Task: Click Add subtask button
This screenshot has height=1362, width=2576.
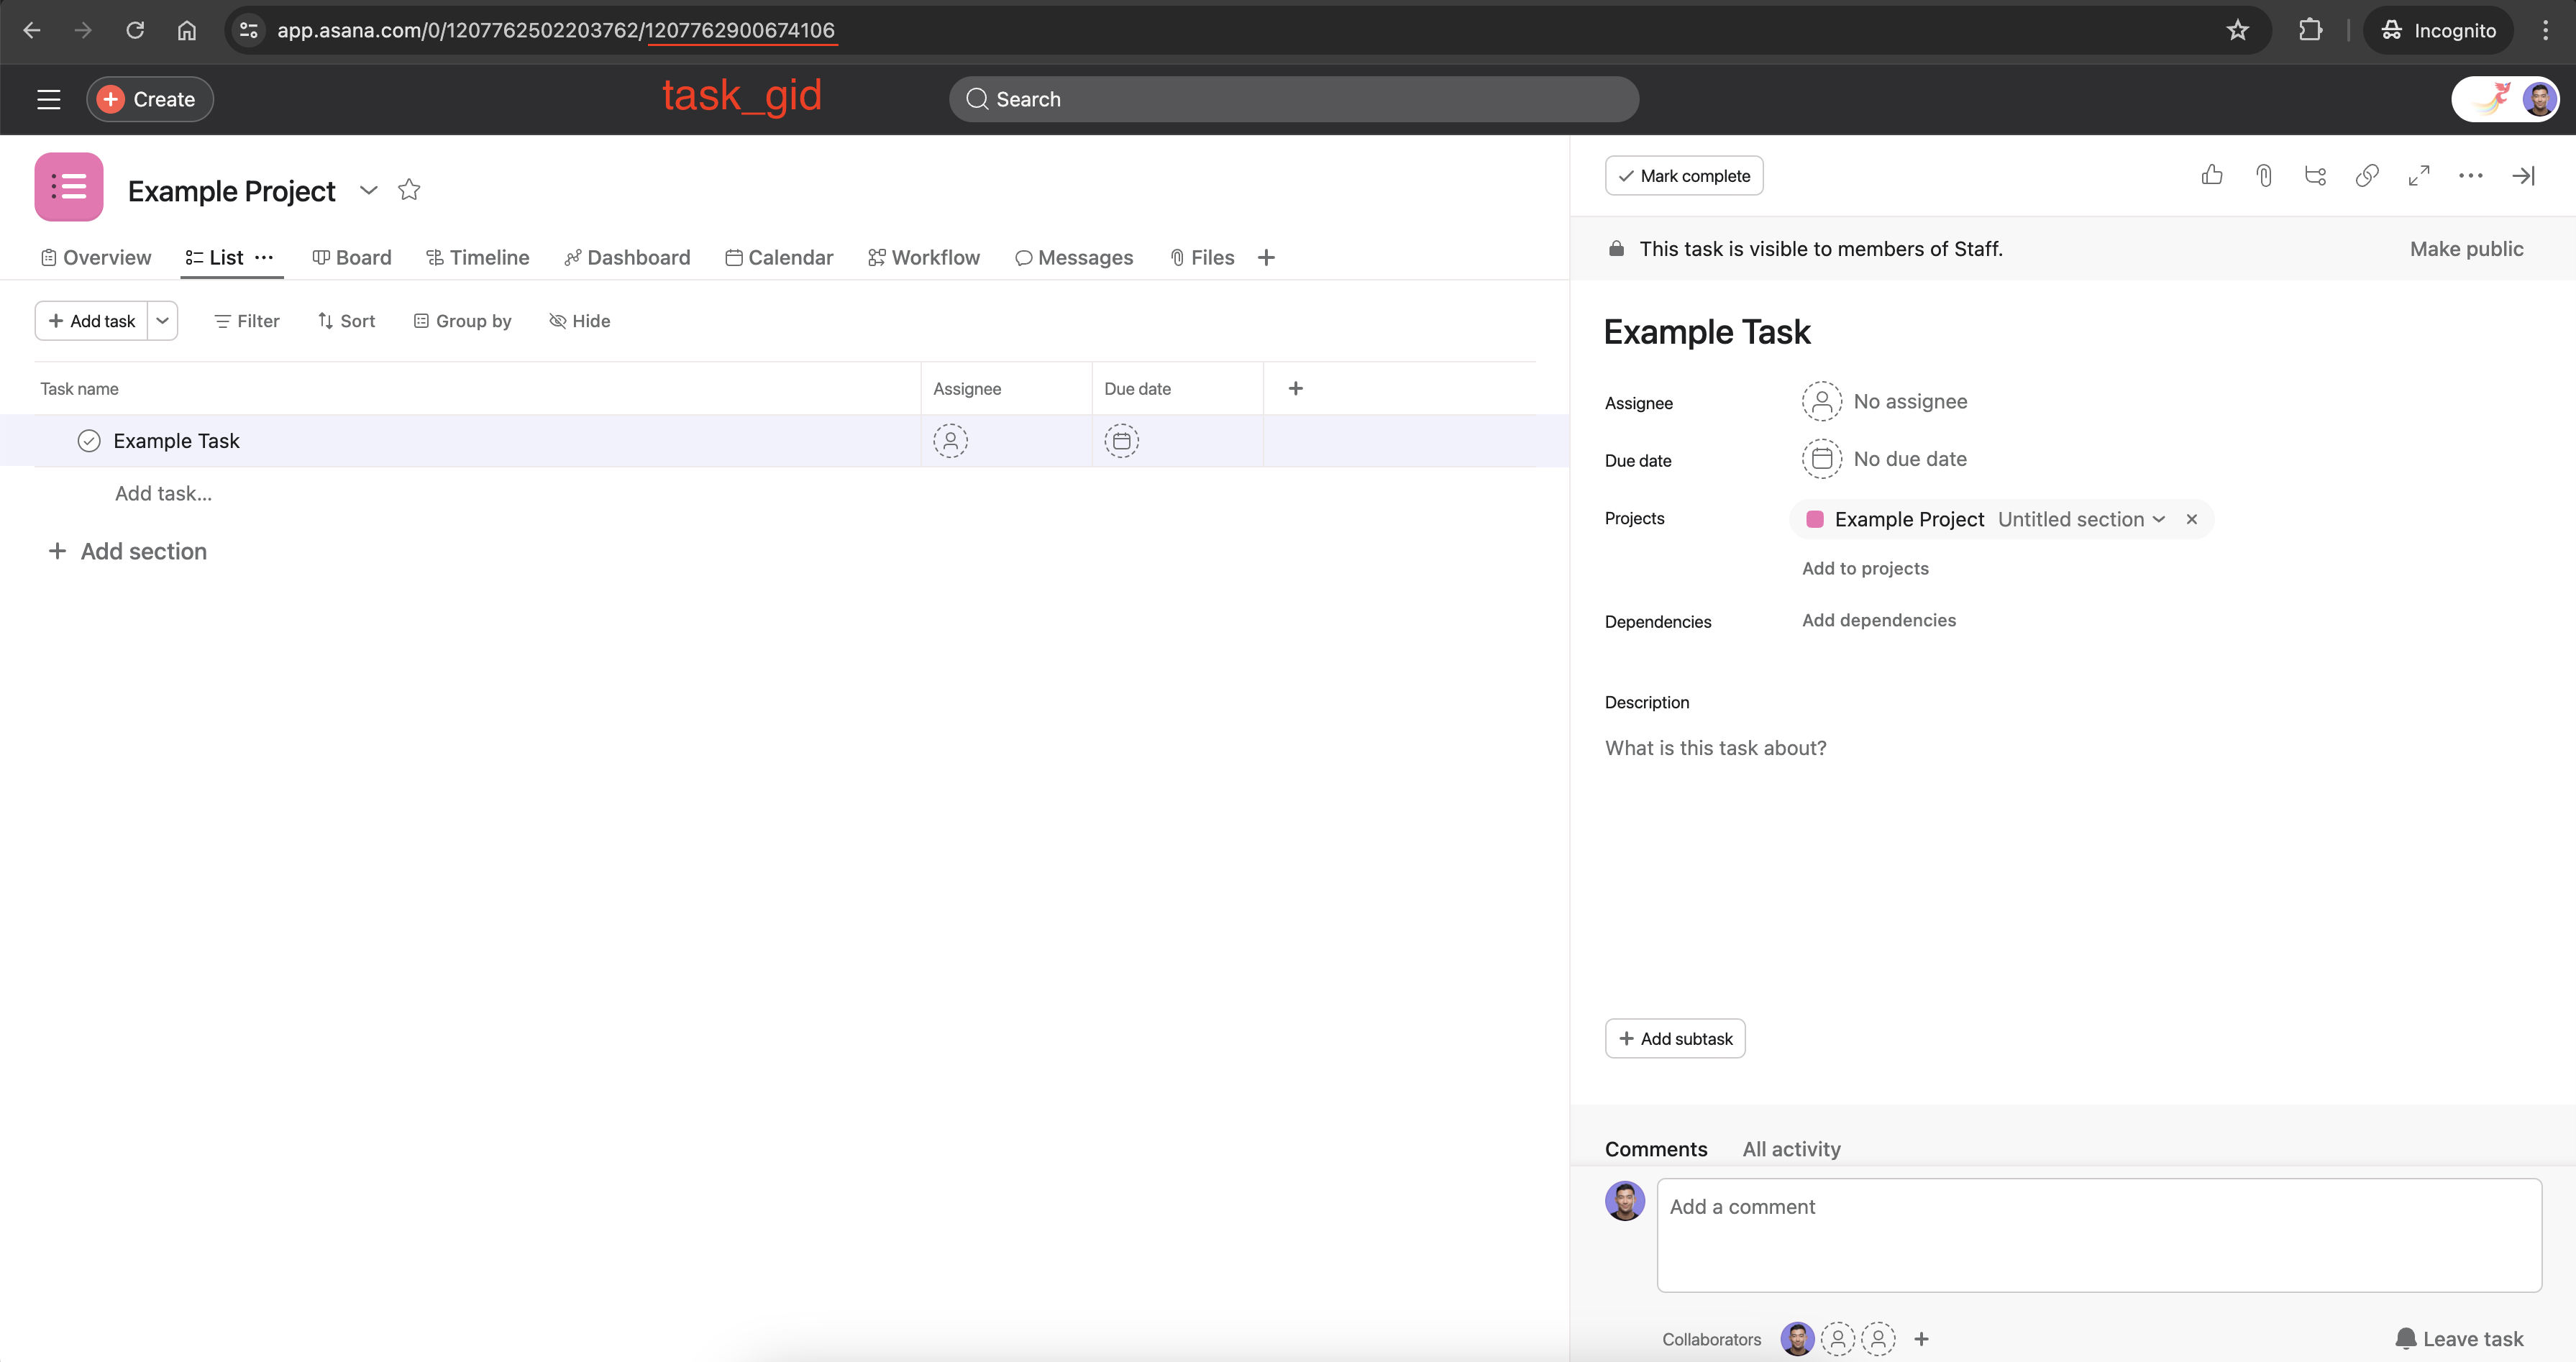Action: 1675,1039
